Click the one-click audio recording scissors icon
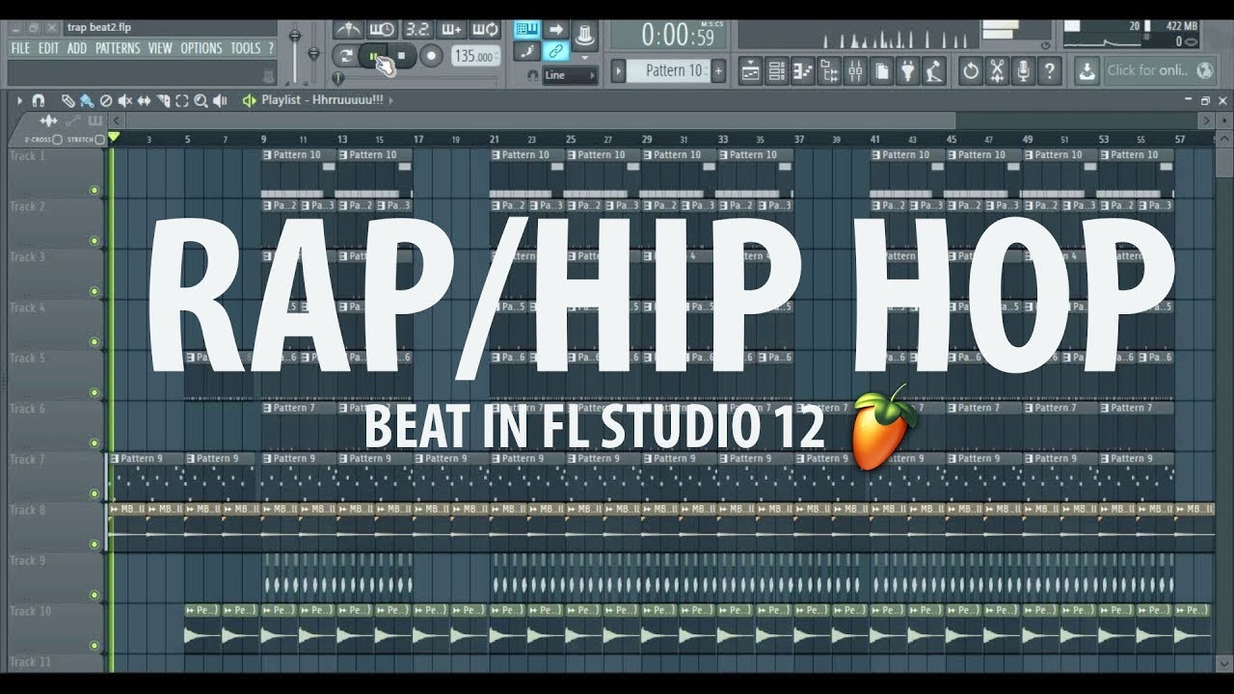The image size is (1234, 694). tap(997, 70)
